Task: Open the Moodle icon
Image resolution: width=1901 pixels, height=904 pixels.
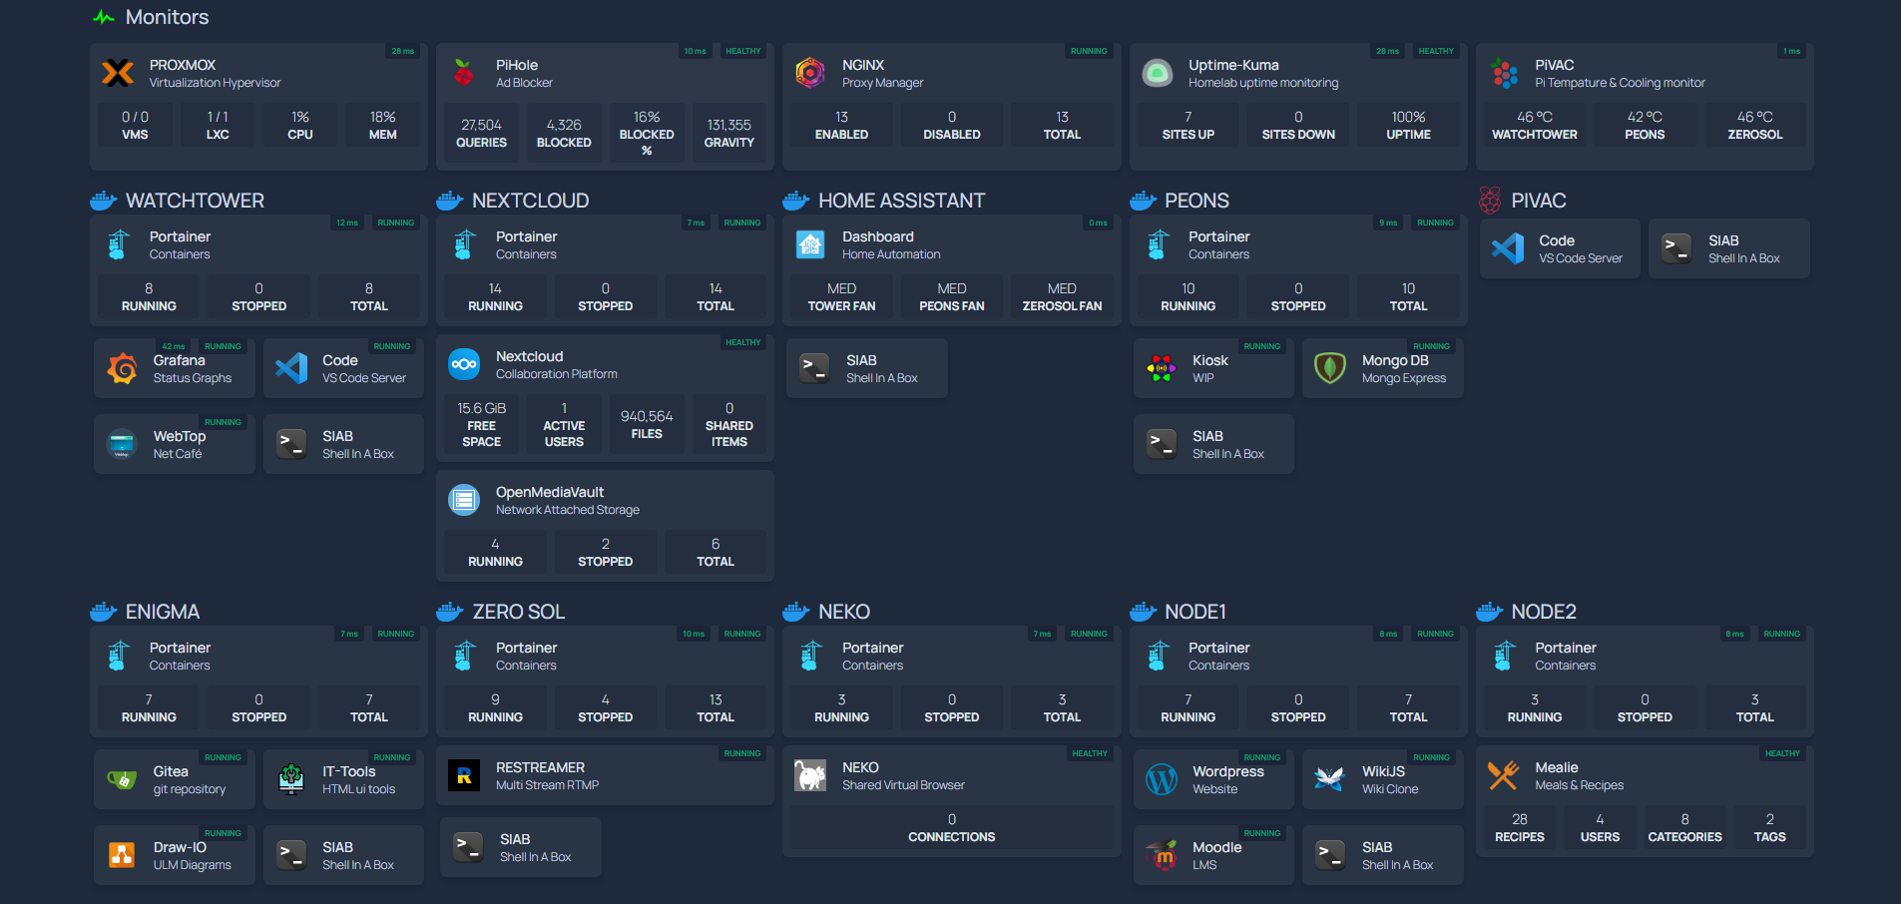Action: [x=1162, y=855]
